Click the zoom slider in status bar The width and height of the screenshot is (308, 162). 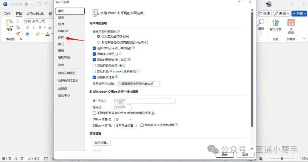[282, 159]
